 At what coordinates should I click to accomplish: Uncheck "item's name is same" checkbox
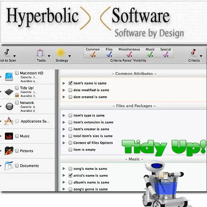70,83
